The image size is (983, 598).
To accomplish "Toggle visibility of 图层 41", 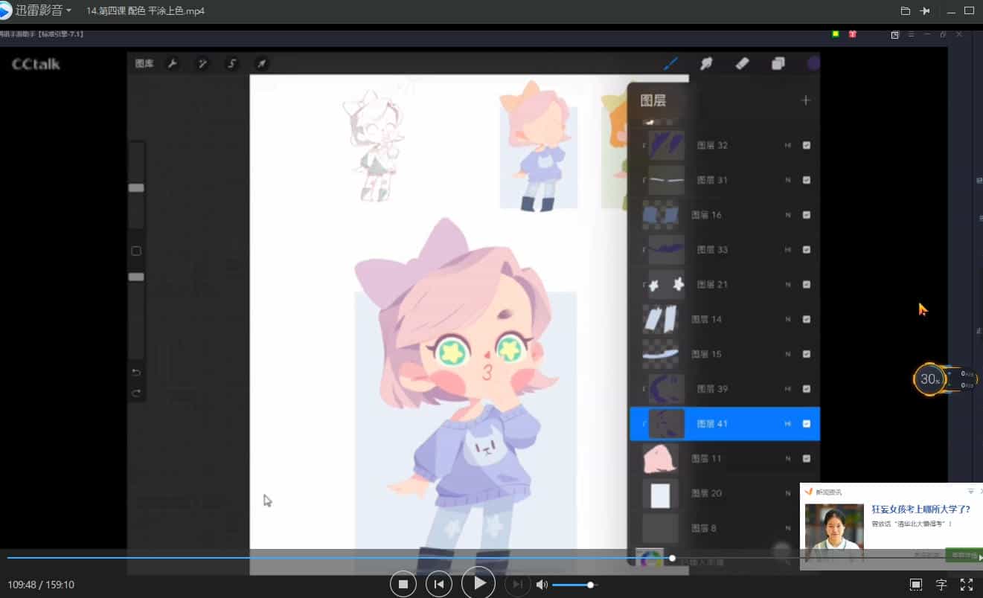I will [807, 423].
